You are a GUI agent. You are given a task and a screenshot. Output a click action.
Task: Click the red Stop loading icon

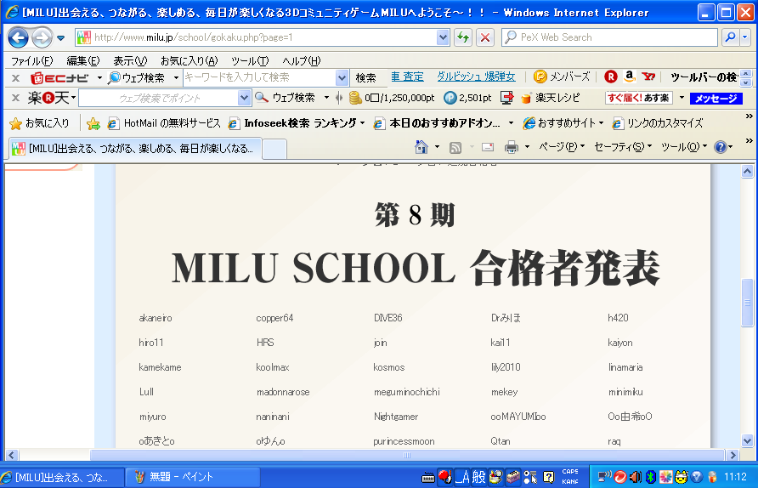[485, 37]
